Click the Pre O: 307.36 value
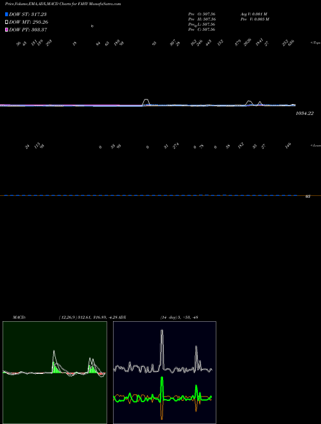Screen dimensions: 321x424 point(202,13)
